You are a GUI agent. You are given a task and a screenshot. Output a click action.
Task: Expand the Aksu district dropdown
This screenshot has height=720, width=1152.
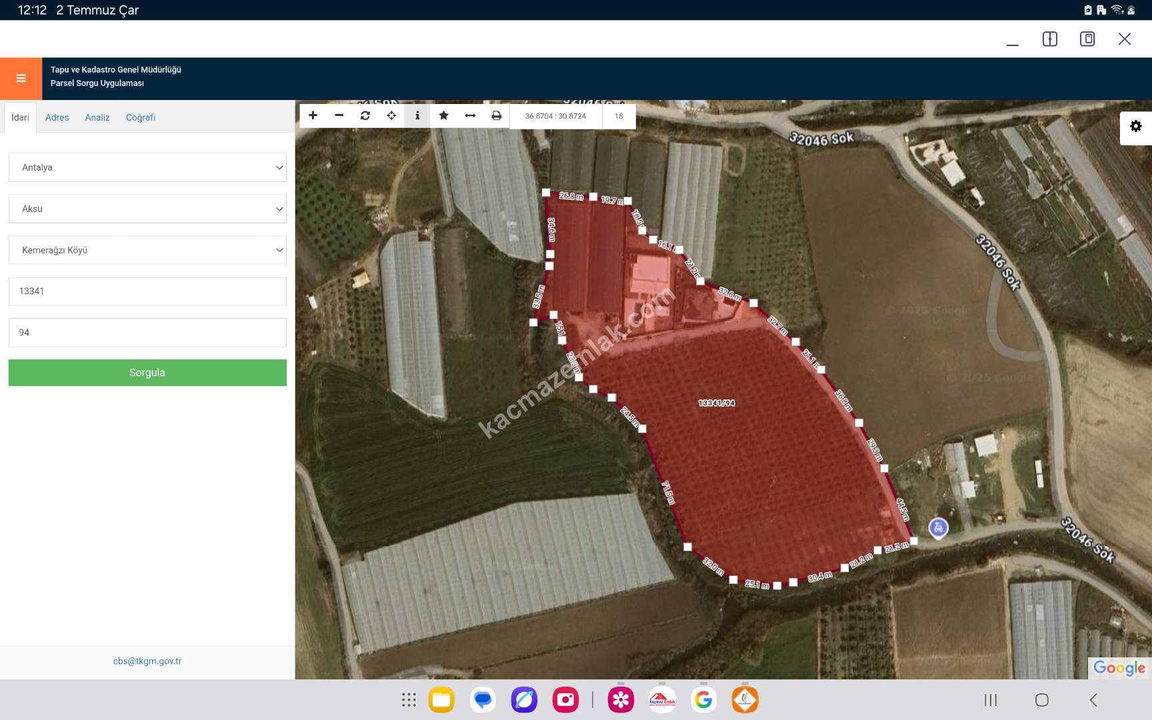point(147,209)
